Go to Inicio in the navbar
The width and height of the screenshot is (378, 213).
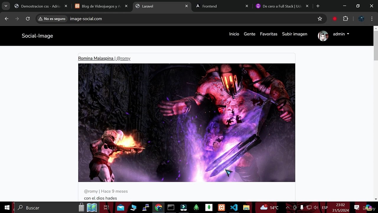[234, 34]
